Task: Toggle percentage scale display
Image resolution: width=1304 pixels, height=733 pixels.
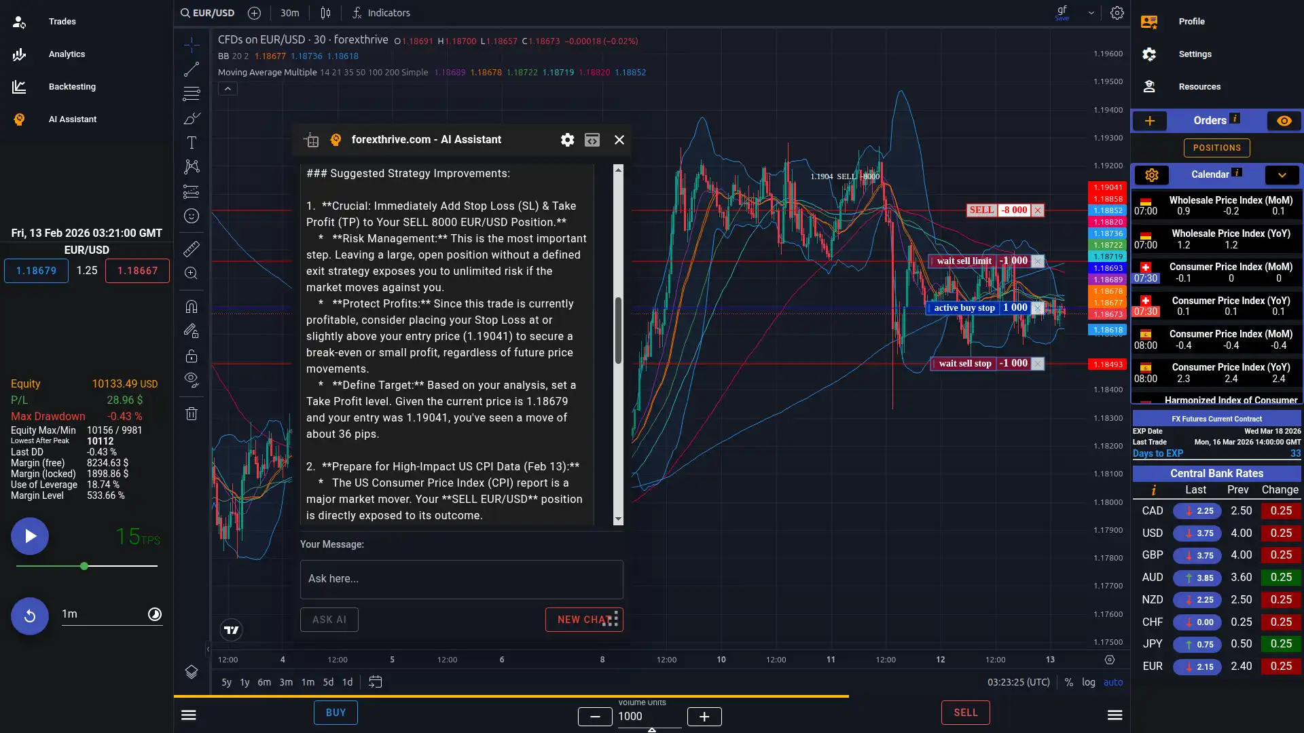Action: click(x=1068, y=682)
